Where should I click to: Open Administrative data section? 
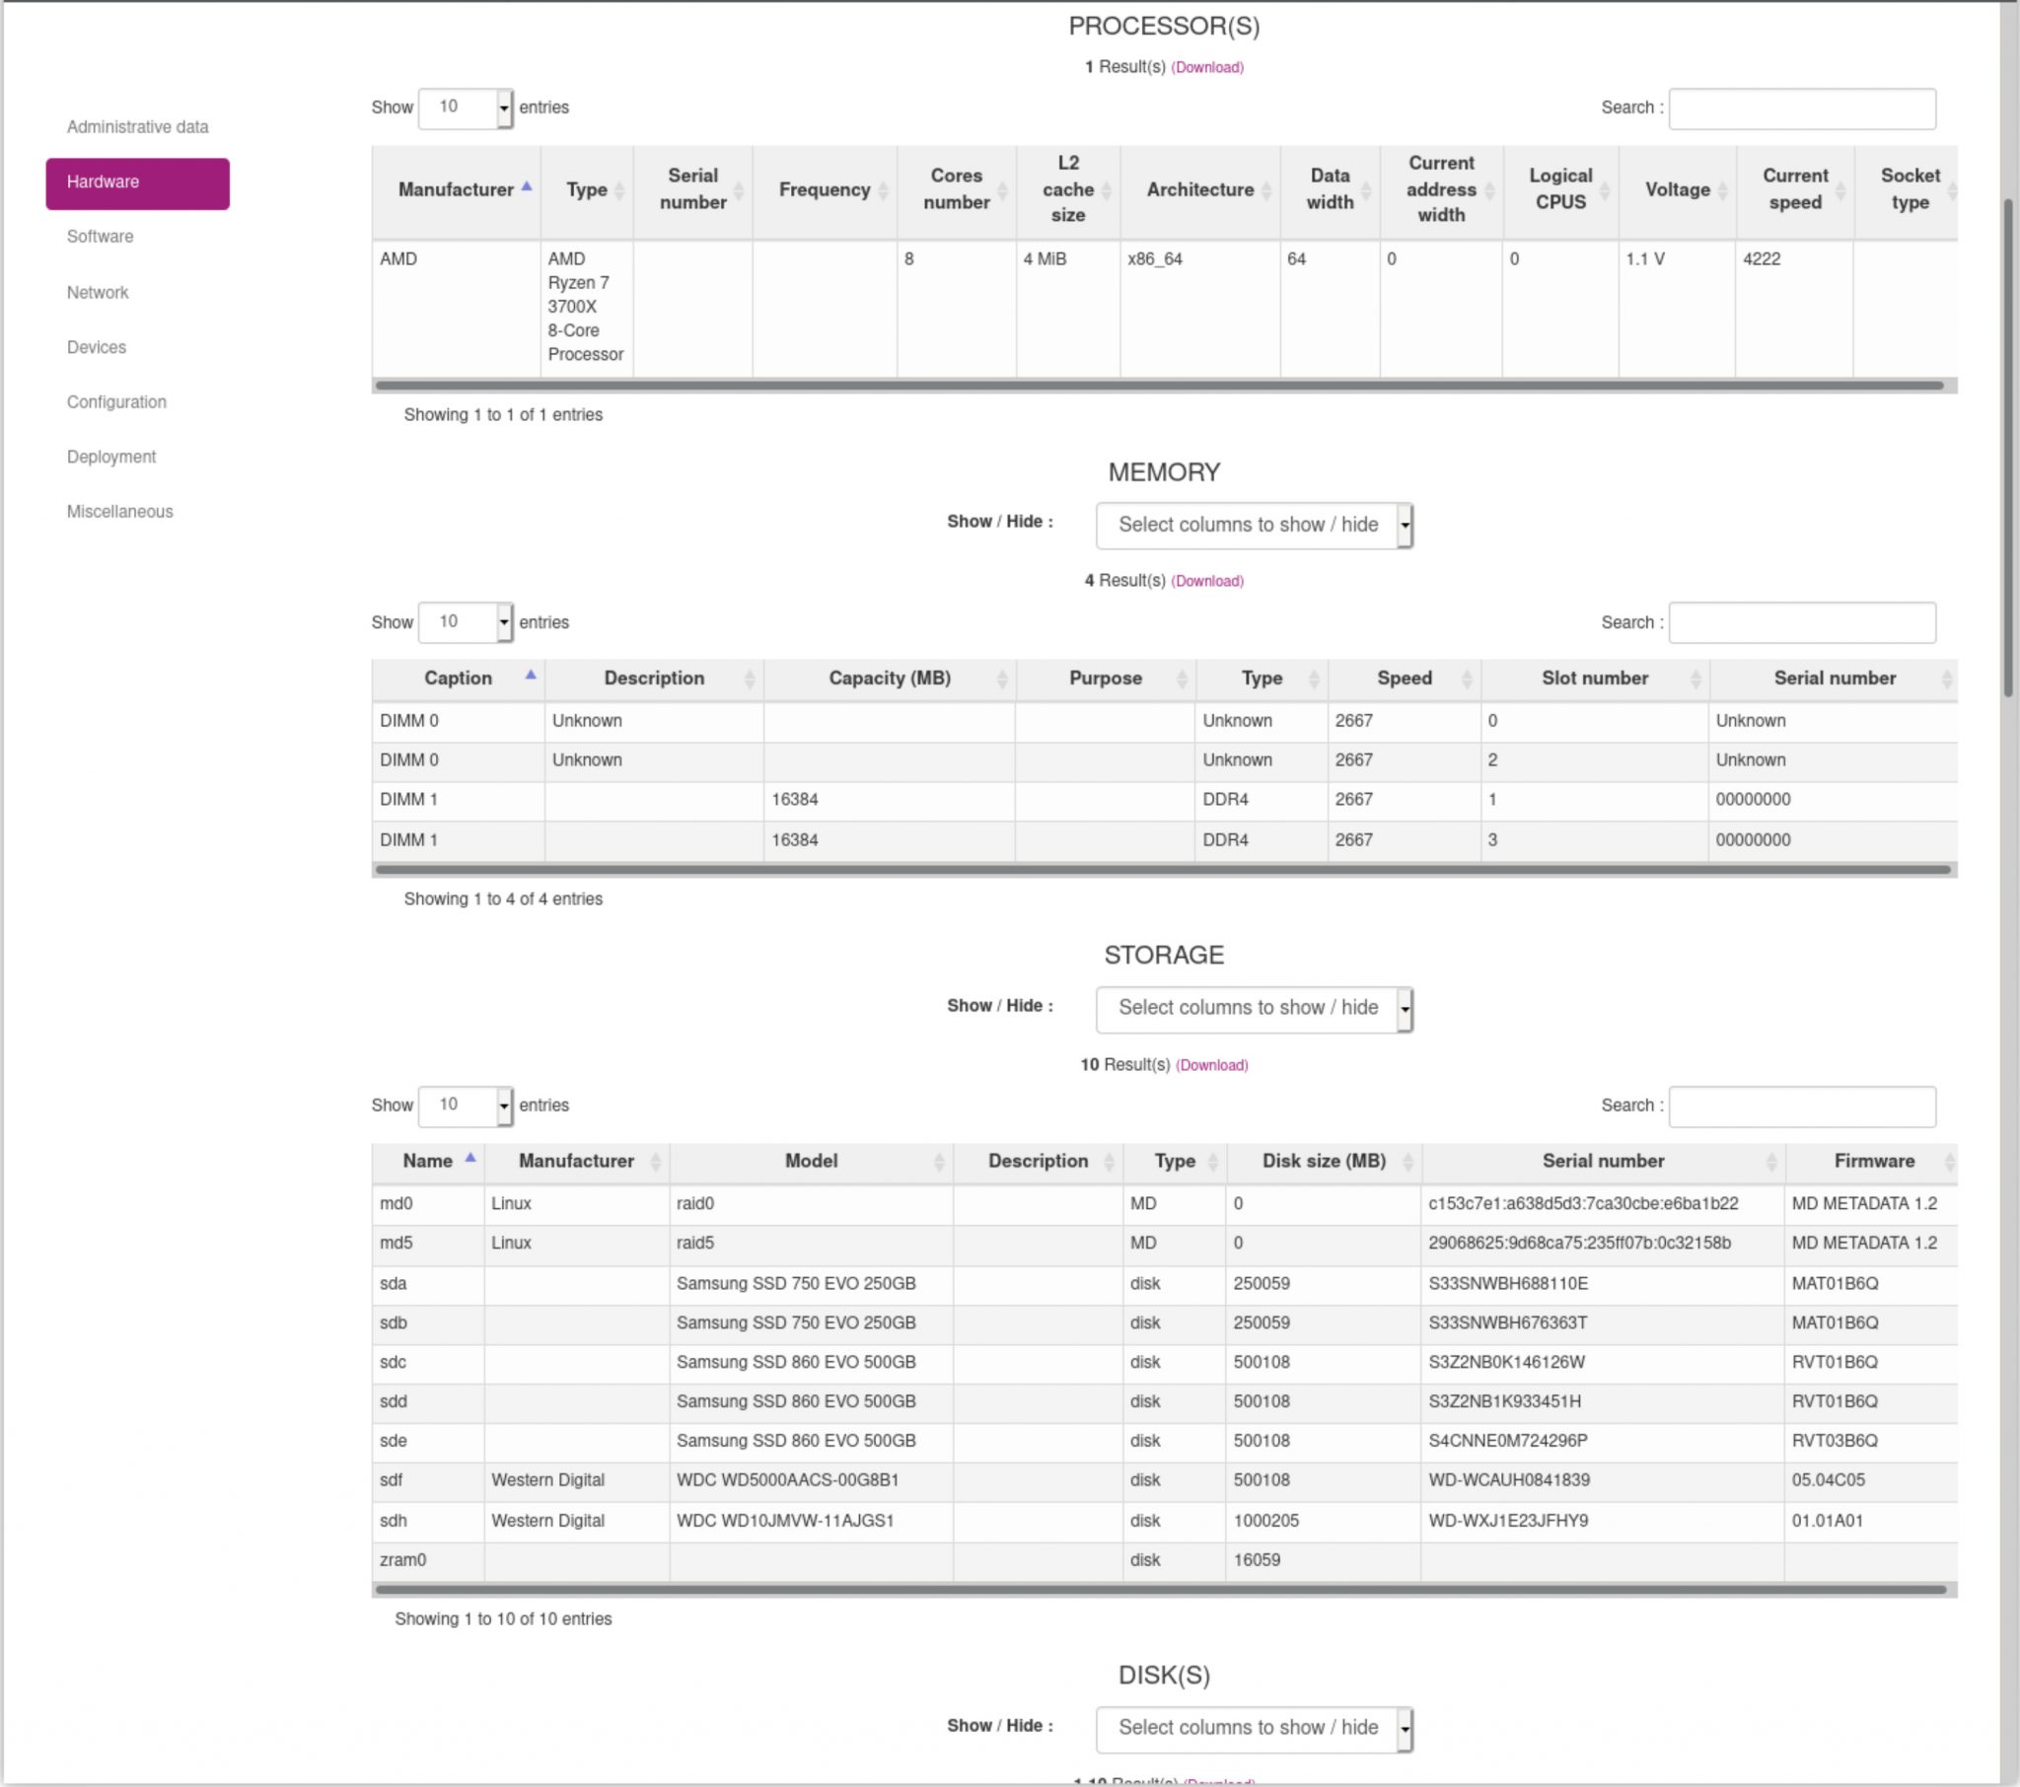[x=137, y=126]
